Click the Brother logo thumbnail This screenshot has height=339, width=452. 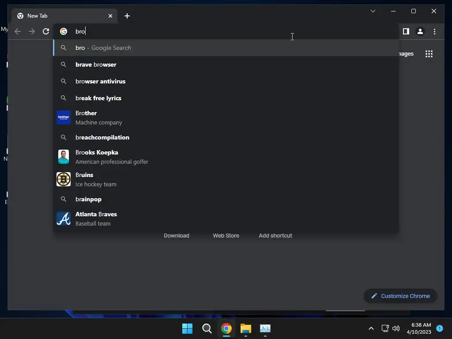pos(64,117)
